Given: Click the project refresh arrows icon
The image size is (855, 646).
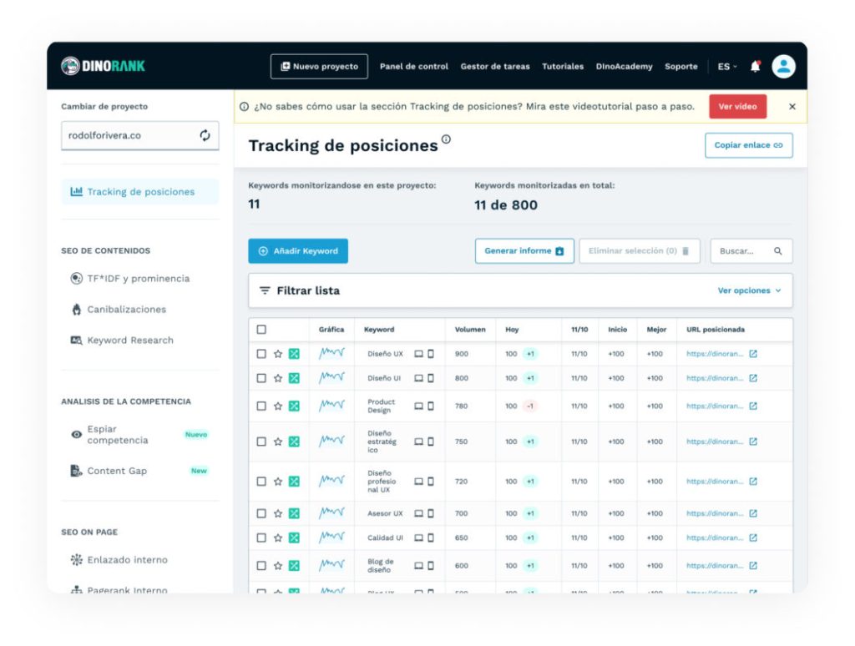Looking at the screenshot, I should pyautogui.click(x=205, y=135).
